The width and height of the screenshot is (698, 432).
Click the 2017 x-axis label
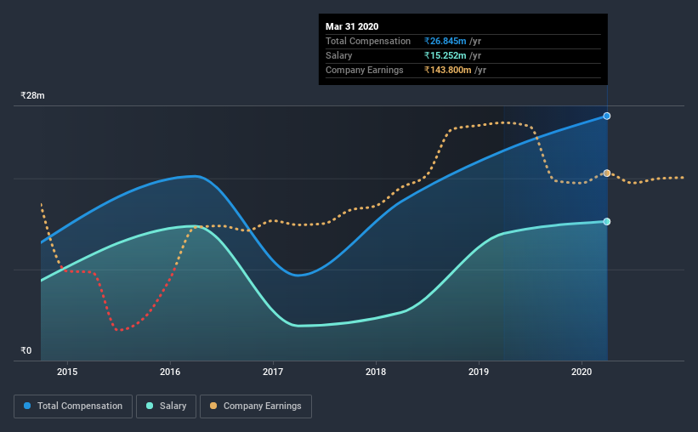(273, 372)
